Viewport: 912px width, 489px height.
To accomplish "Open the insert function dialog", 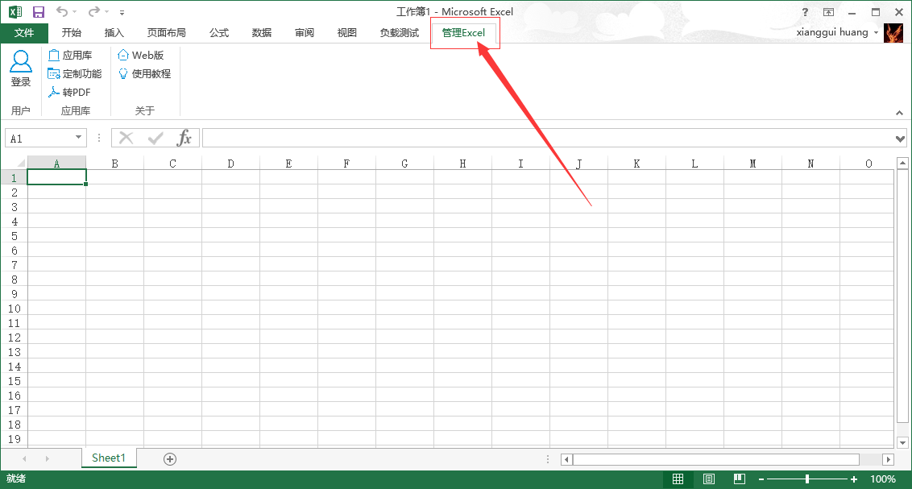I will click(184, 138).
